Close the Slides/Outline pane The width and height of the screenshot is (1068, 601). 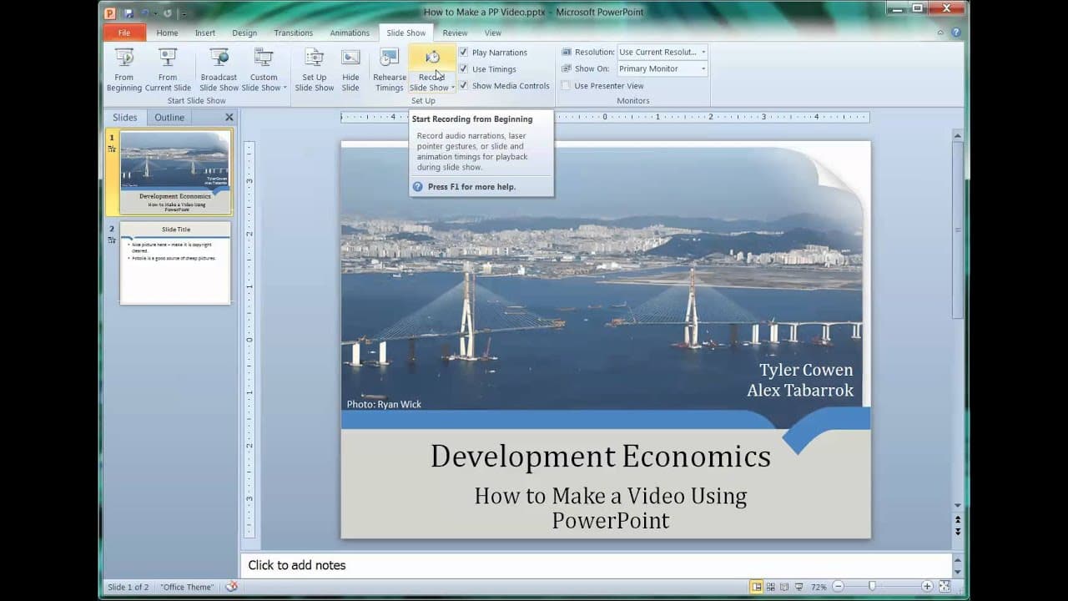[x=229, y=118]
